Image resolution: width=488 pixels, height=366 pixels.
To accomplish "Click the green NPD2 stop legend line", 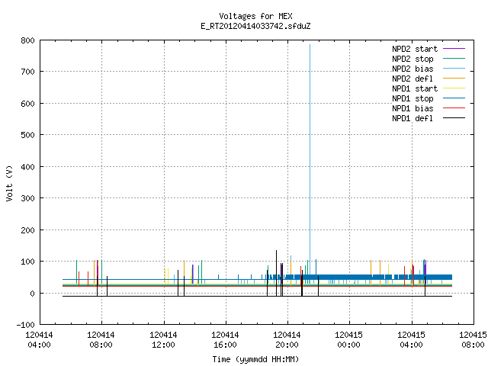I will 454,59.
